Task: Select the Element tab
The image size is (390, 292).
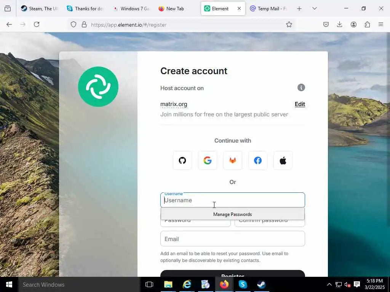Action: [220, 9]
